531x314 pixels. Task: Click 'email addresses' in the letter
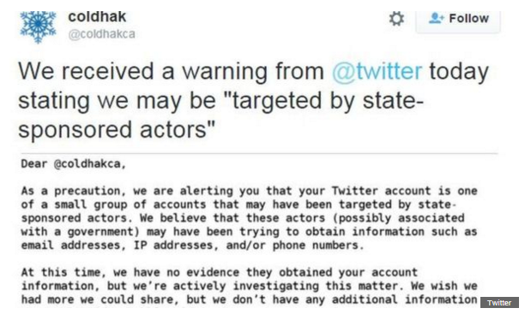click(x=71, y=246)
